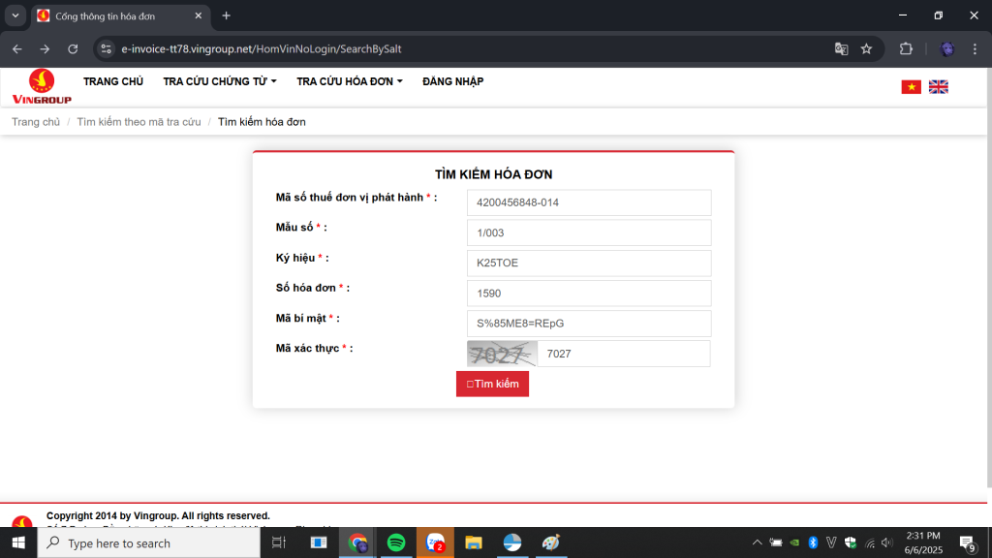Click the Vingroup logo in header
Image resolution: width=992 pixels, height=558 pixels.
[x=42, y=86]
